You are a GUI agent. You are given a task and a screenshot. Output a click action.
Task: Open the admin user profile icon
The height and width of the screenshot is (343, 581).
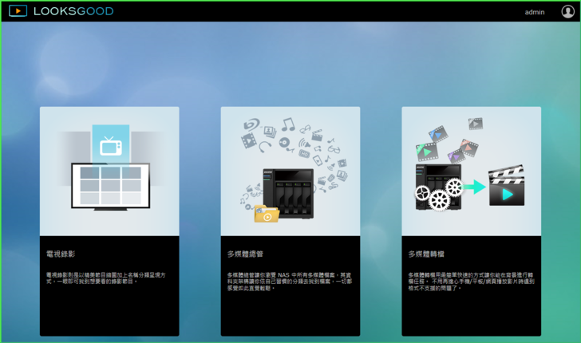pos(568,11)
